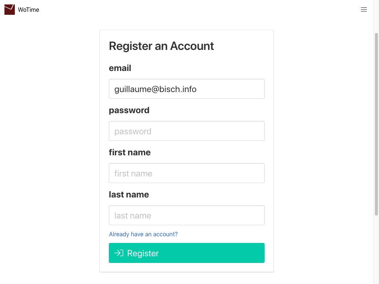Screen dimensions: 379x284
Task: Click the 'password' field label
Action: click(x=129, y=110)
